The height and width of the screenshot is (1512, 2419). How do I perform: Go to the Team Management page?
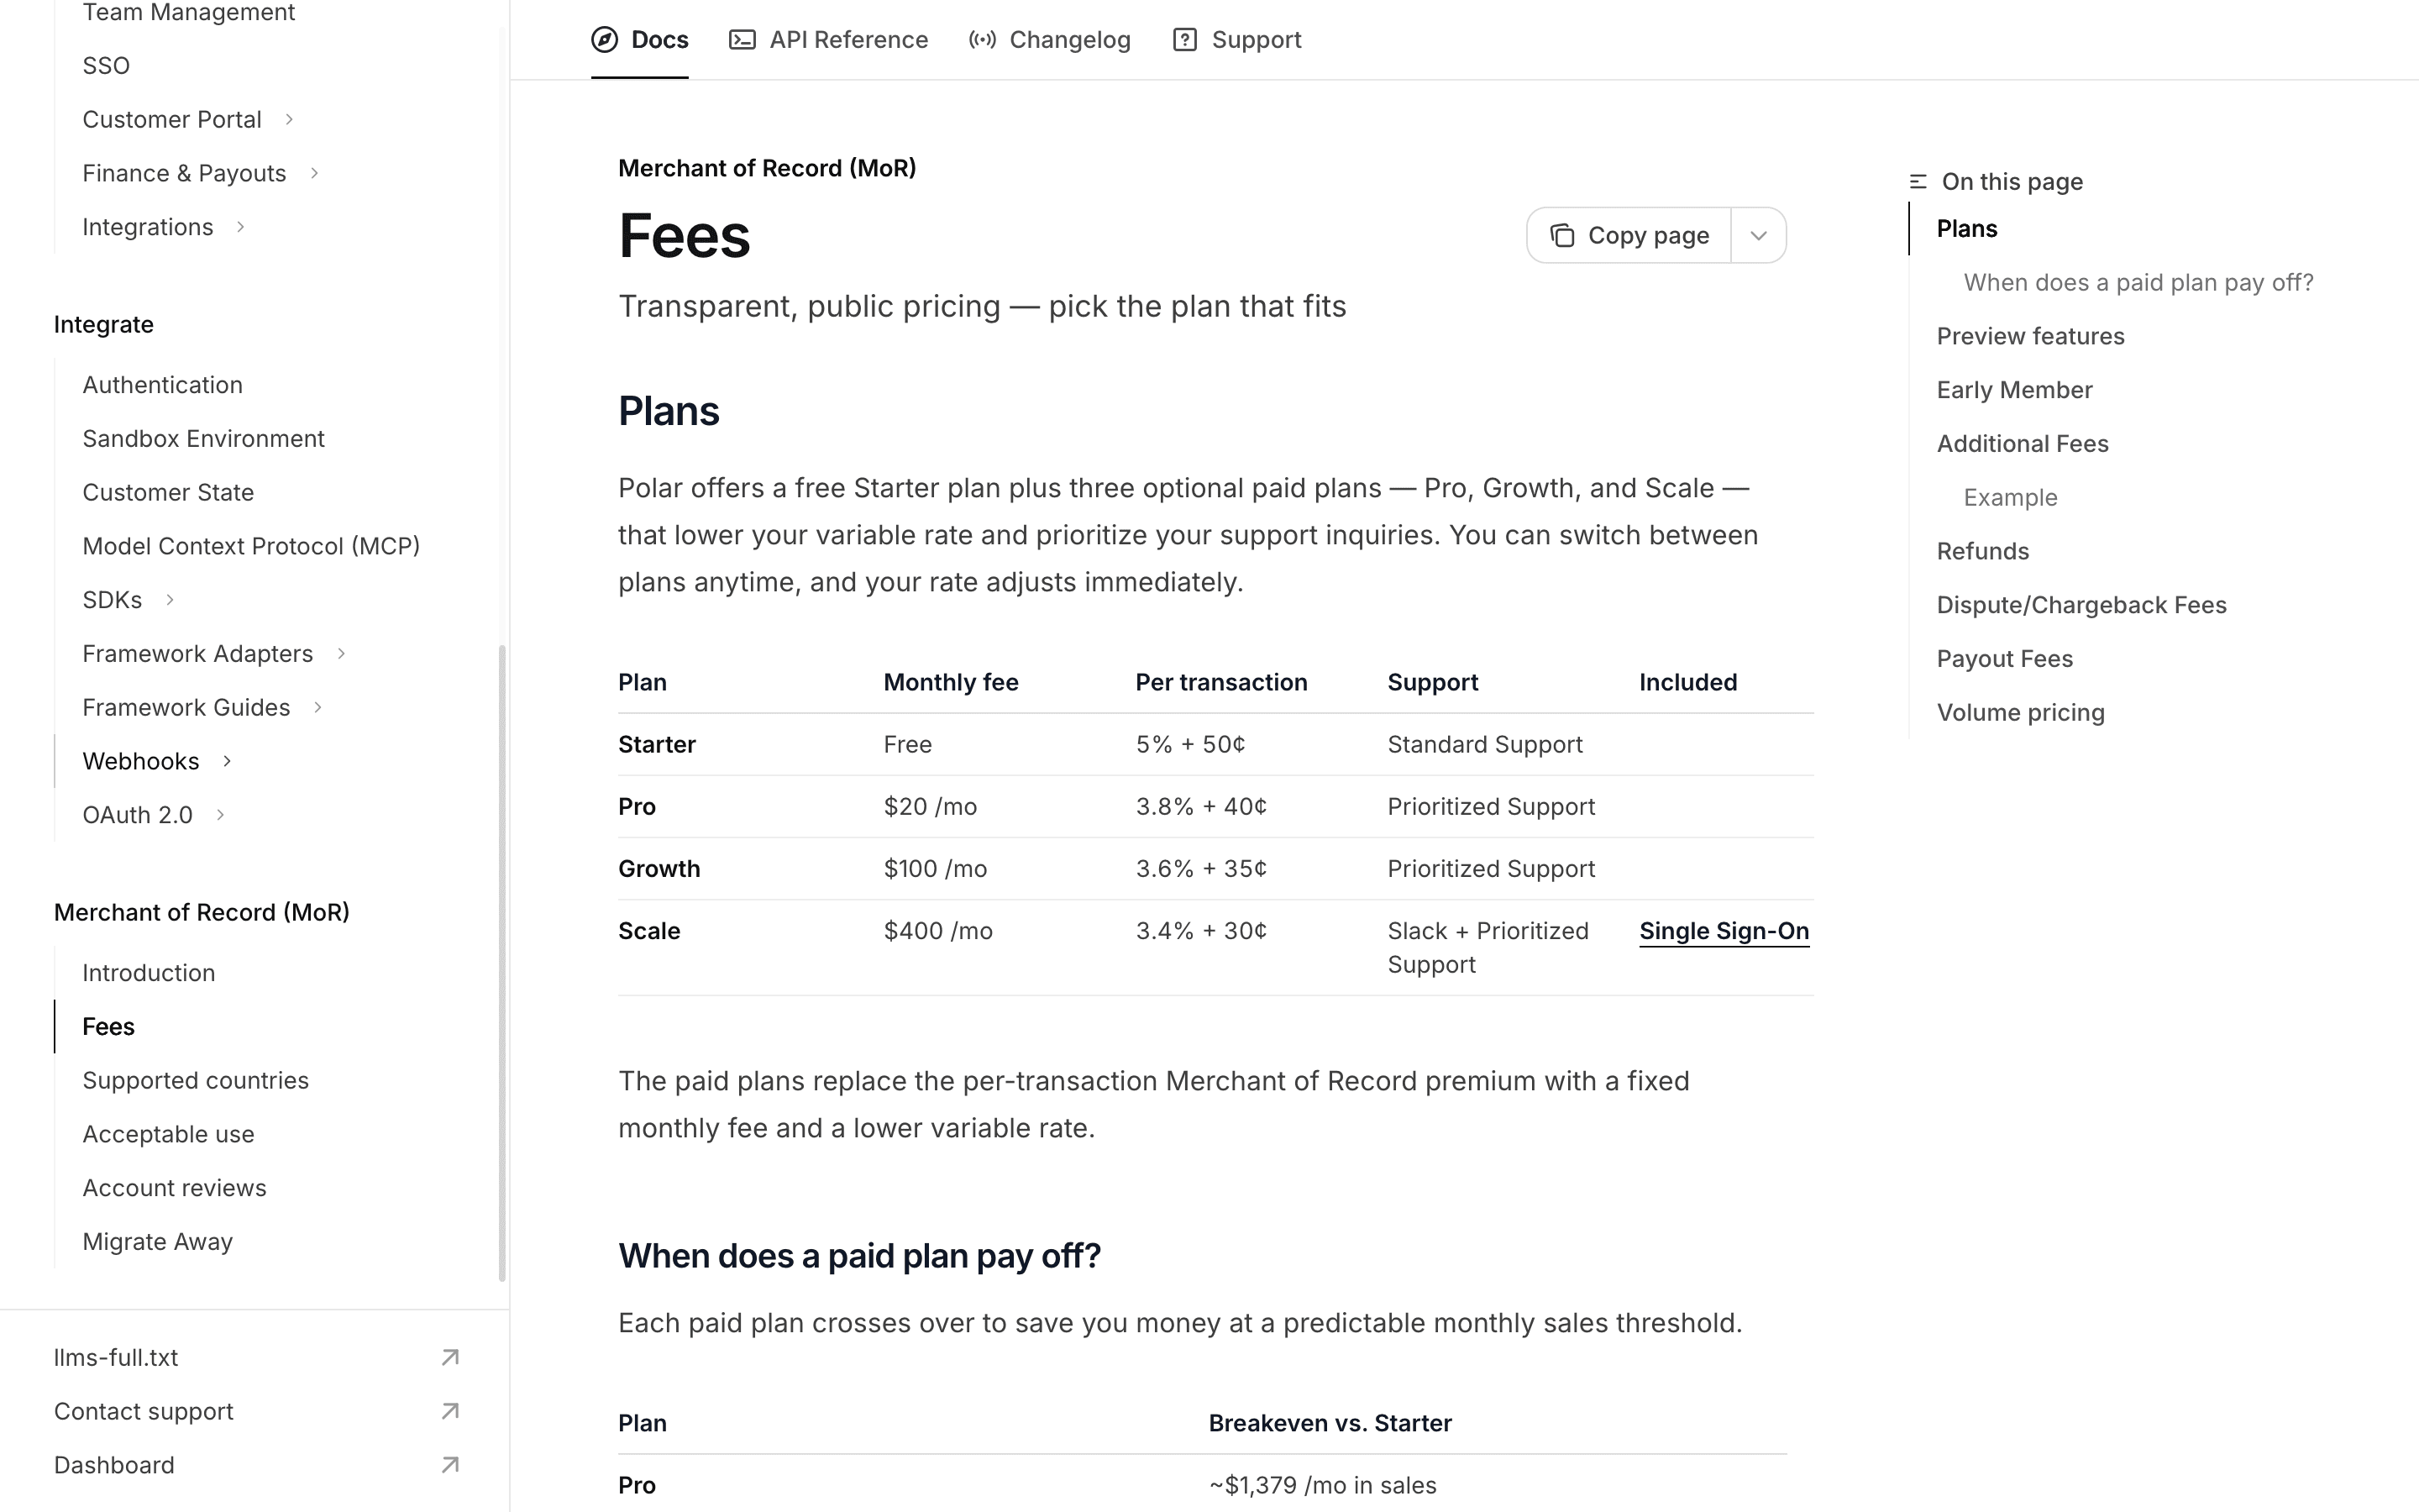[x=189, y=13]
